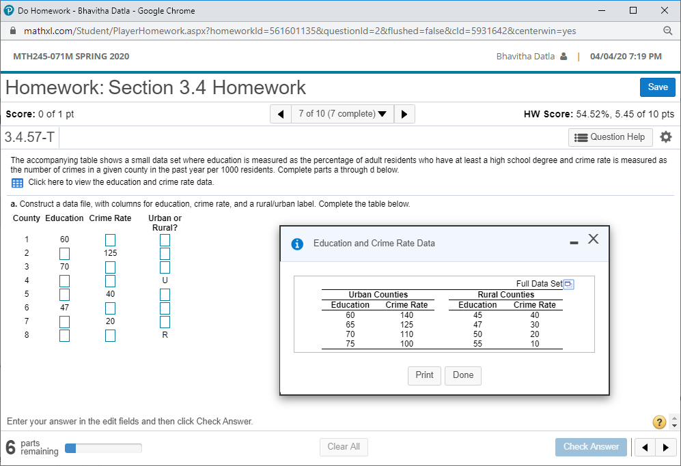Open the Question Help menu
Screen dimensions: 681x466
[x=610, y=137]
